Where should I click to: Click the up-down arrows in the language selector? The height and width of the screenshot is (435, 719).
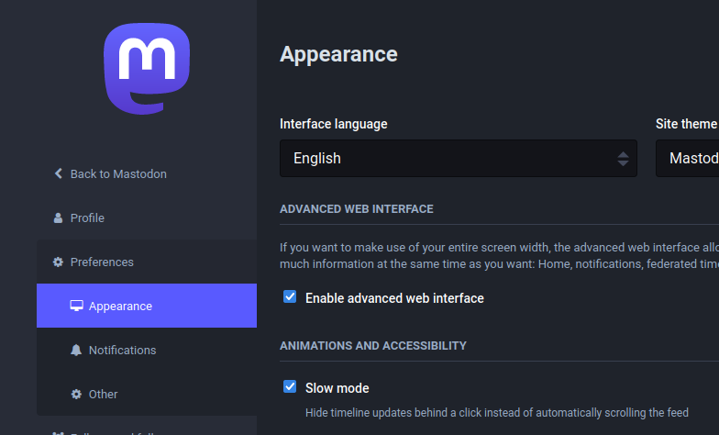coord(623,159)
